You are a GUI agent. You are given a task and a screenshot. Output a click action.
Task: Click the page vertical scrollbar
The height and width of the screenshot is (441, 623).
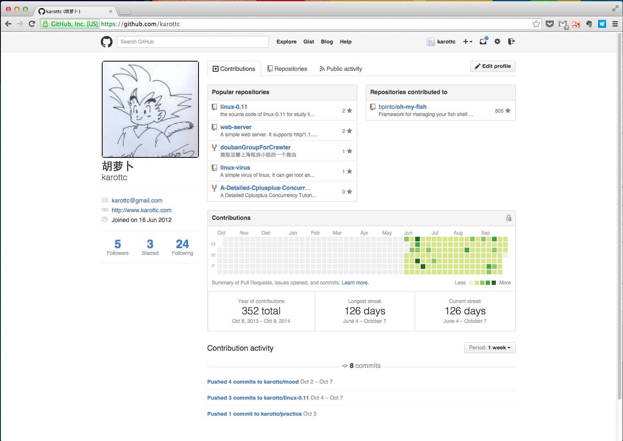(x=620, y=215)
